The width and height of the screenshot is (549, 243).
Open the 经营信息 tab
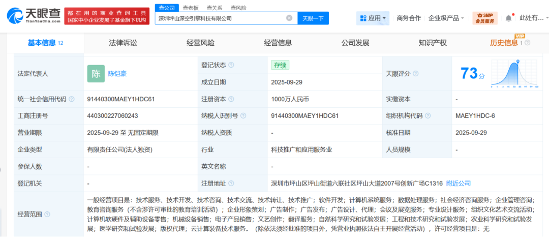tap(278, 43)
